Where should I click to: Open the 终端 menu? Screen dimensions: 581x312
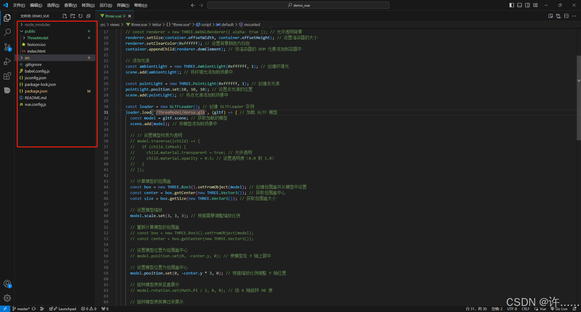pos(123,5)
